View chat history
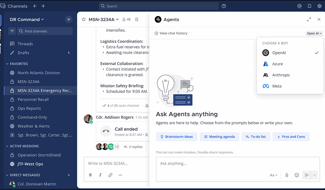The width and height of the screenshot is (325, 190). pos(171,33)
